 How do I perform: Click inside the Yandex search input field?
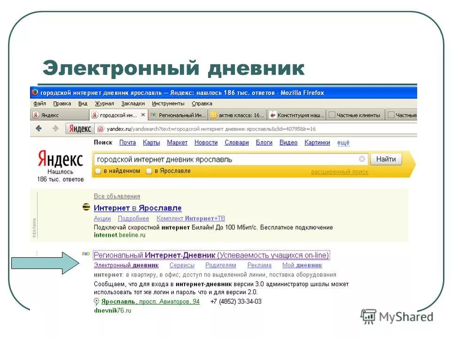click(x=211, y=159)
